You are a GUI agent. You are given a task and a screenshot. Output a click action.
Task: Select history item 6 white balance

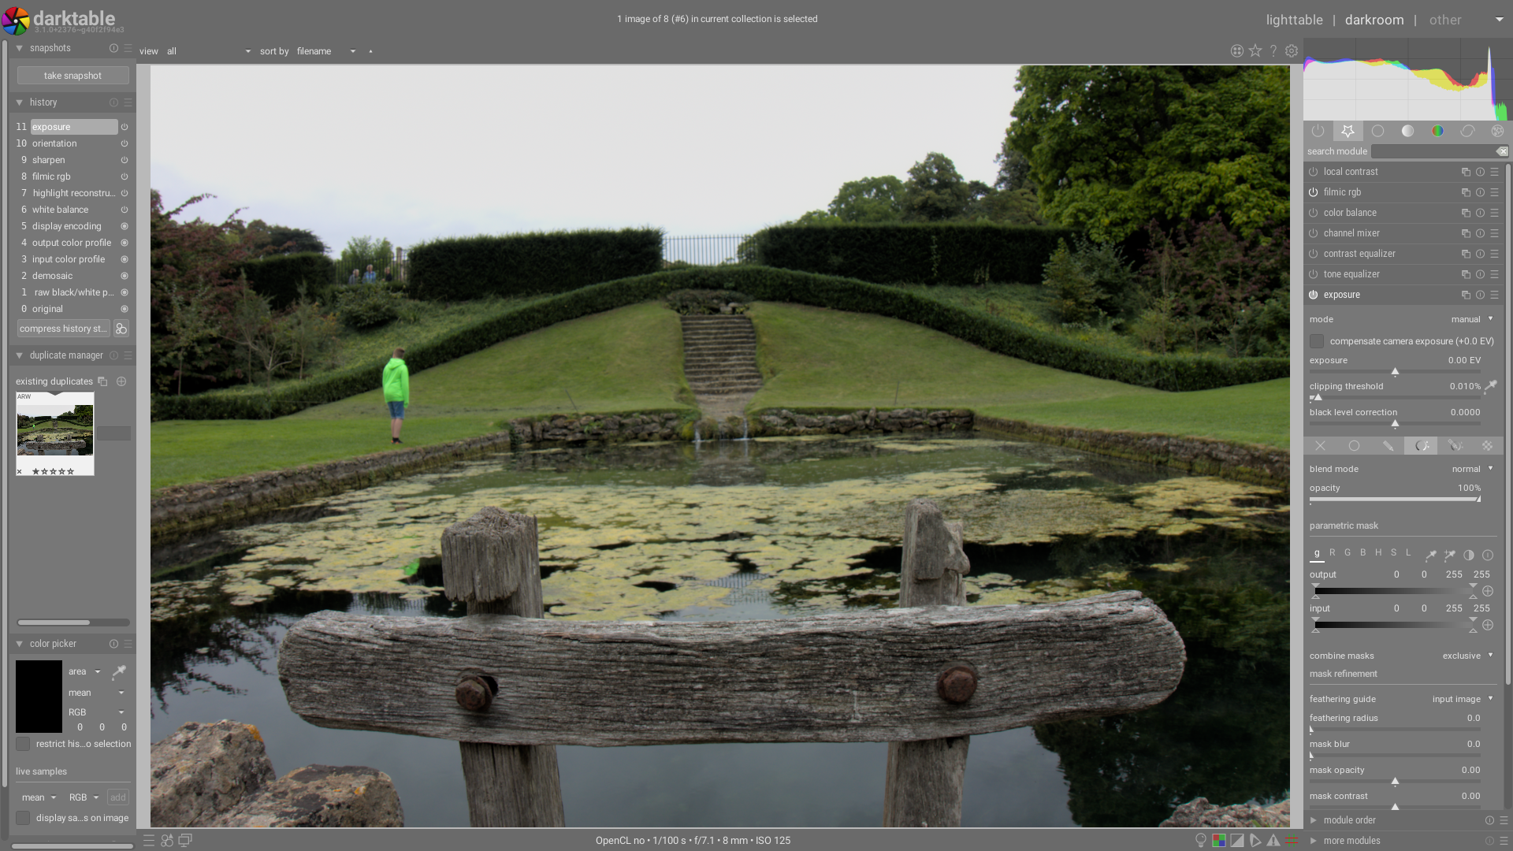tap(73, 210)
